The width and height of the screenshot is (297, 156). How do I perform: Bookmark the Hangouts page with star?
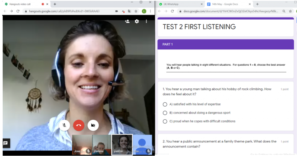pyautogui.click(x=136, y=11)
